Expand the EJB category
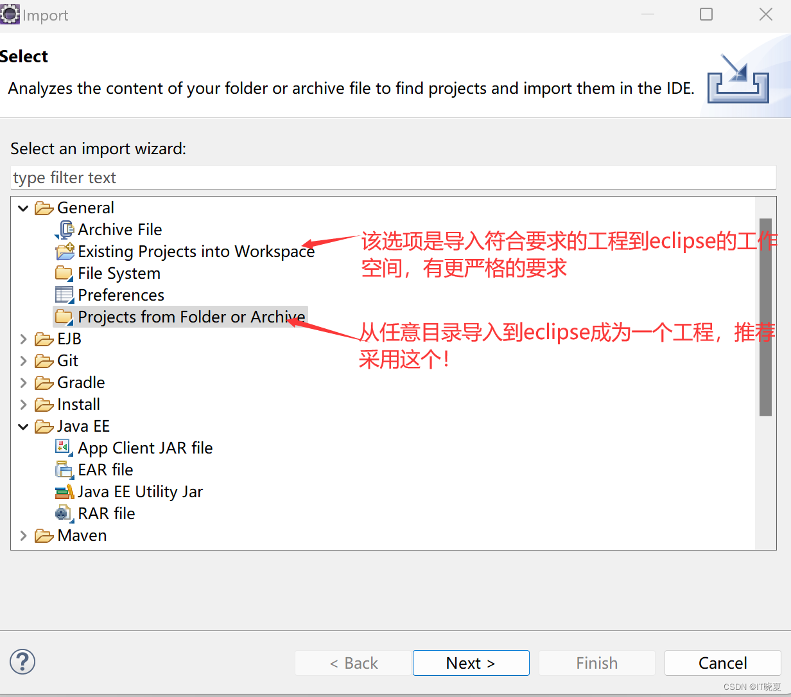This screenshot has height=697, width=791. [x=24, y=339]
